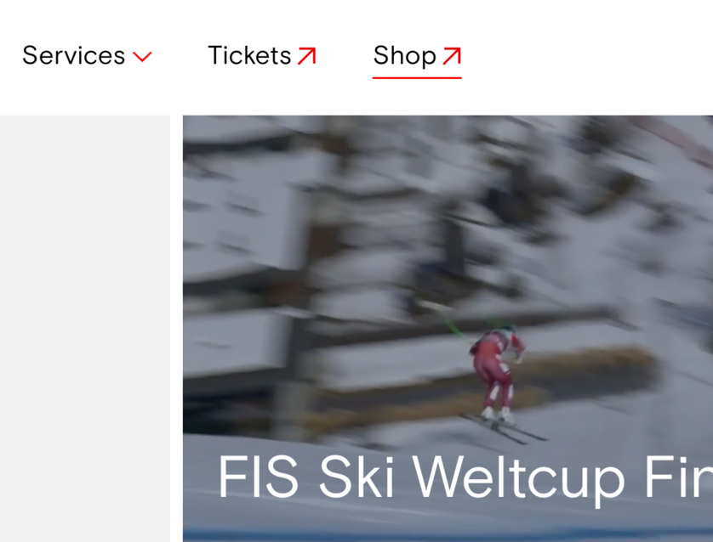Image resolution: width=713 pixels, height=542 pixels.
Task: Open the Tickets link
Action: click(x=249, y=55)
